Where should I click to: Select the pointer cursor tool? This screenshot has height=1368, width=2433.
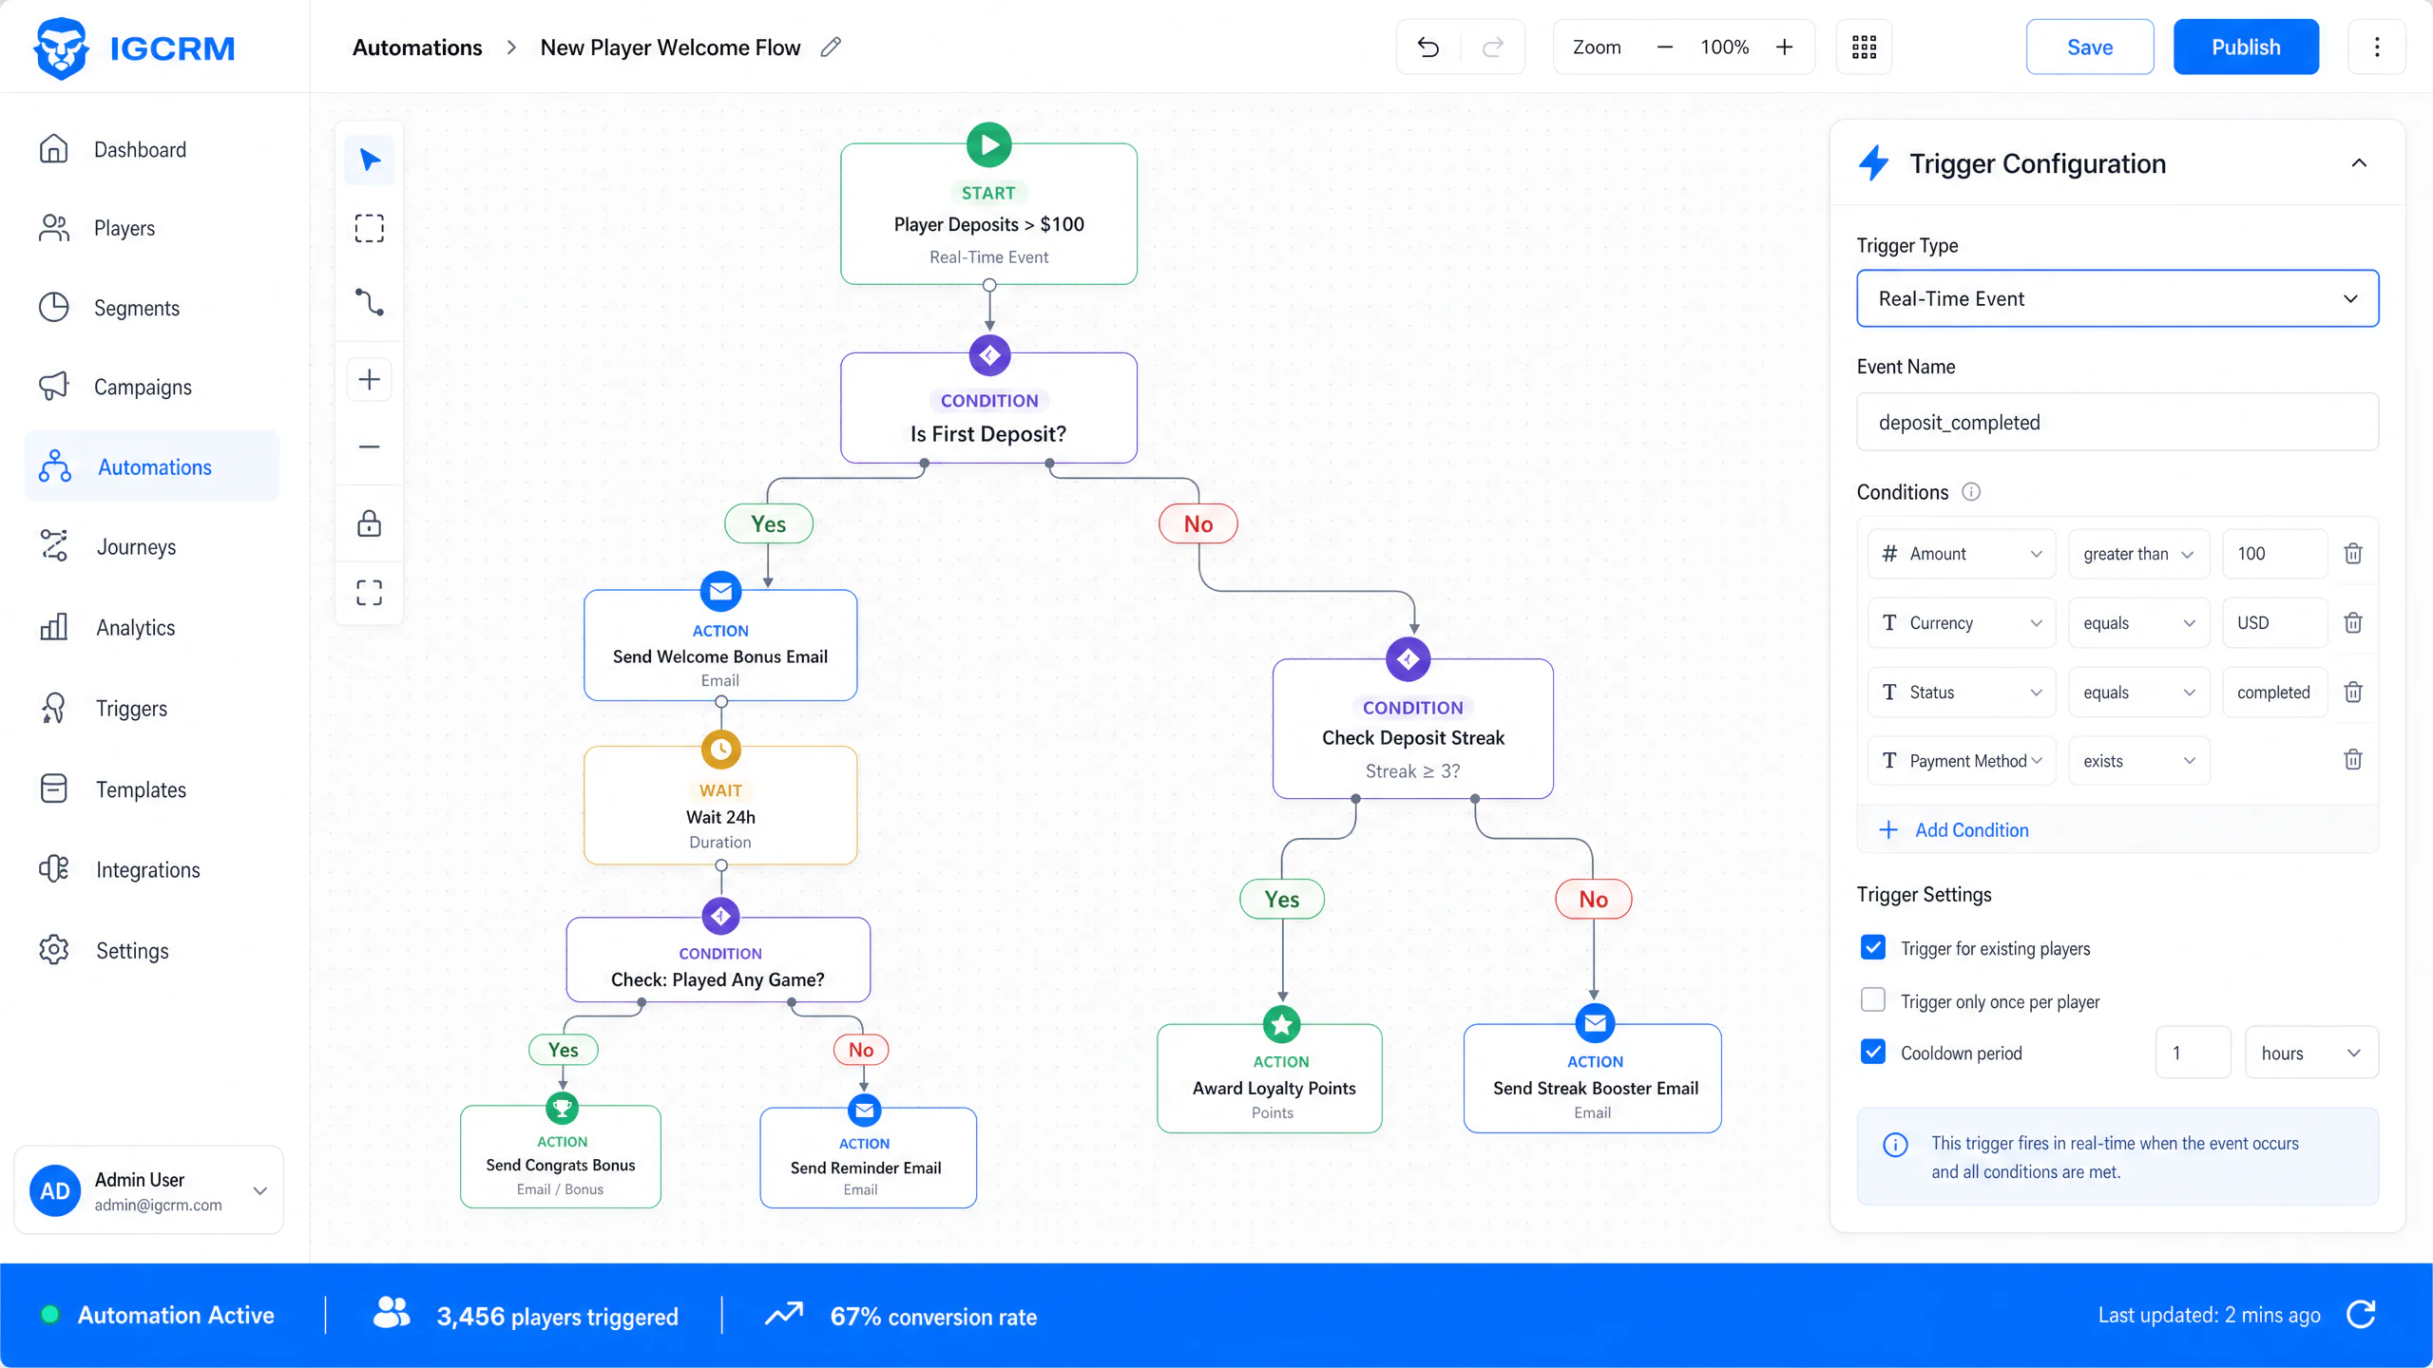point(370,160)
